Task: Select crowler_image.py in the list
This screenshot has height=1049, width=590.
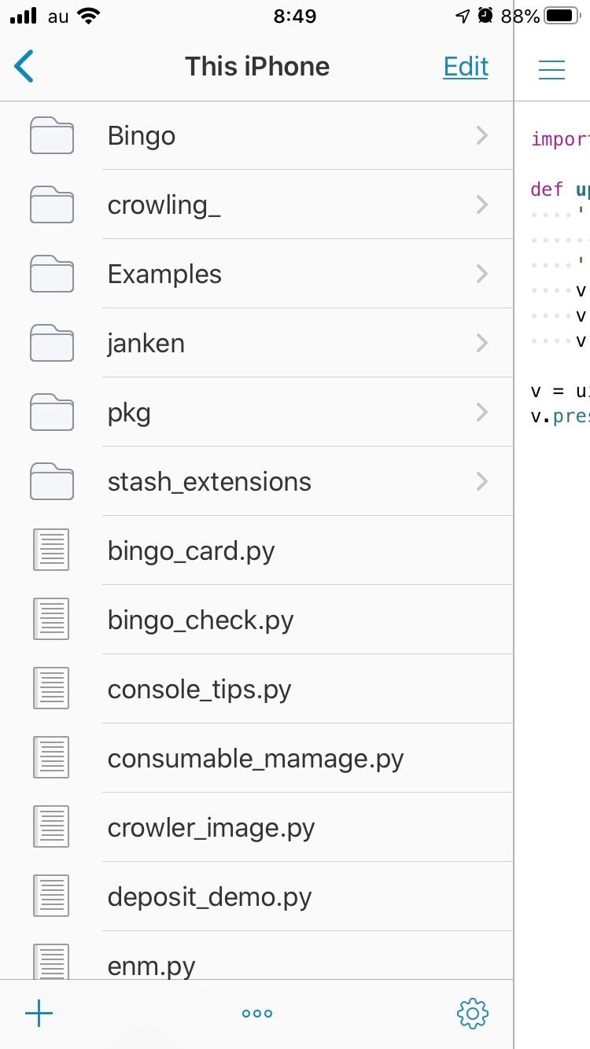Action: [x=211, y=828]
